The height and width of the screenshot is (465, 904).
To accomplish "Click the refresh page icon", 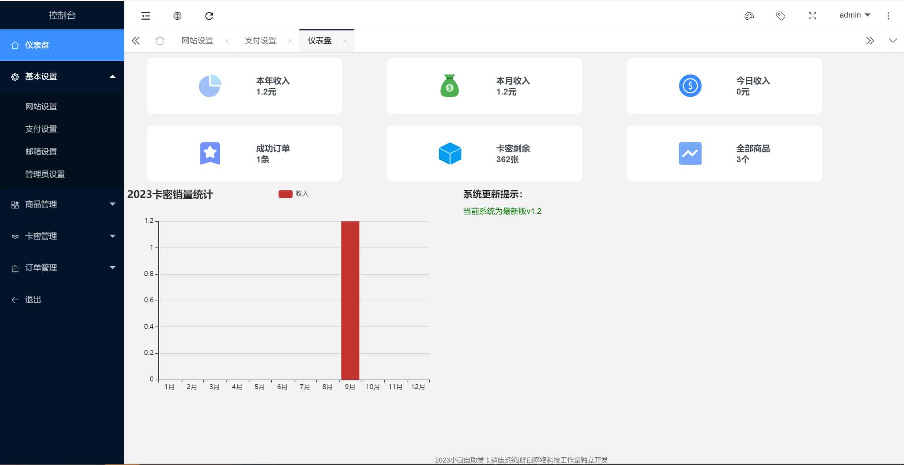I will pyautogui.click(x=209, y=16).
